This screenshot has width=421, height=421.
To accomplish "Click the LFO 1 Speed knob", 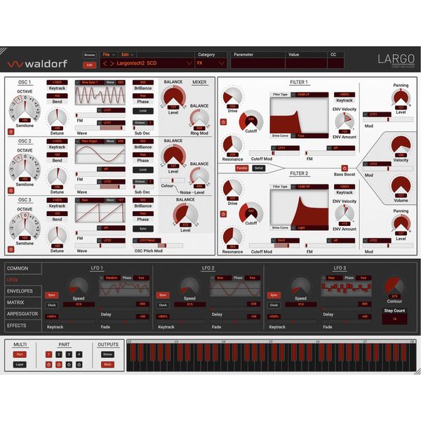I will pyautogui.click(x=79, y=286).
